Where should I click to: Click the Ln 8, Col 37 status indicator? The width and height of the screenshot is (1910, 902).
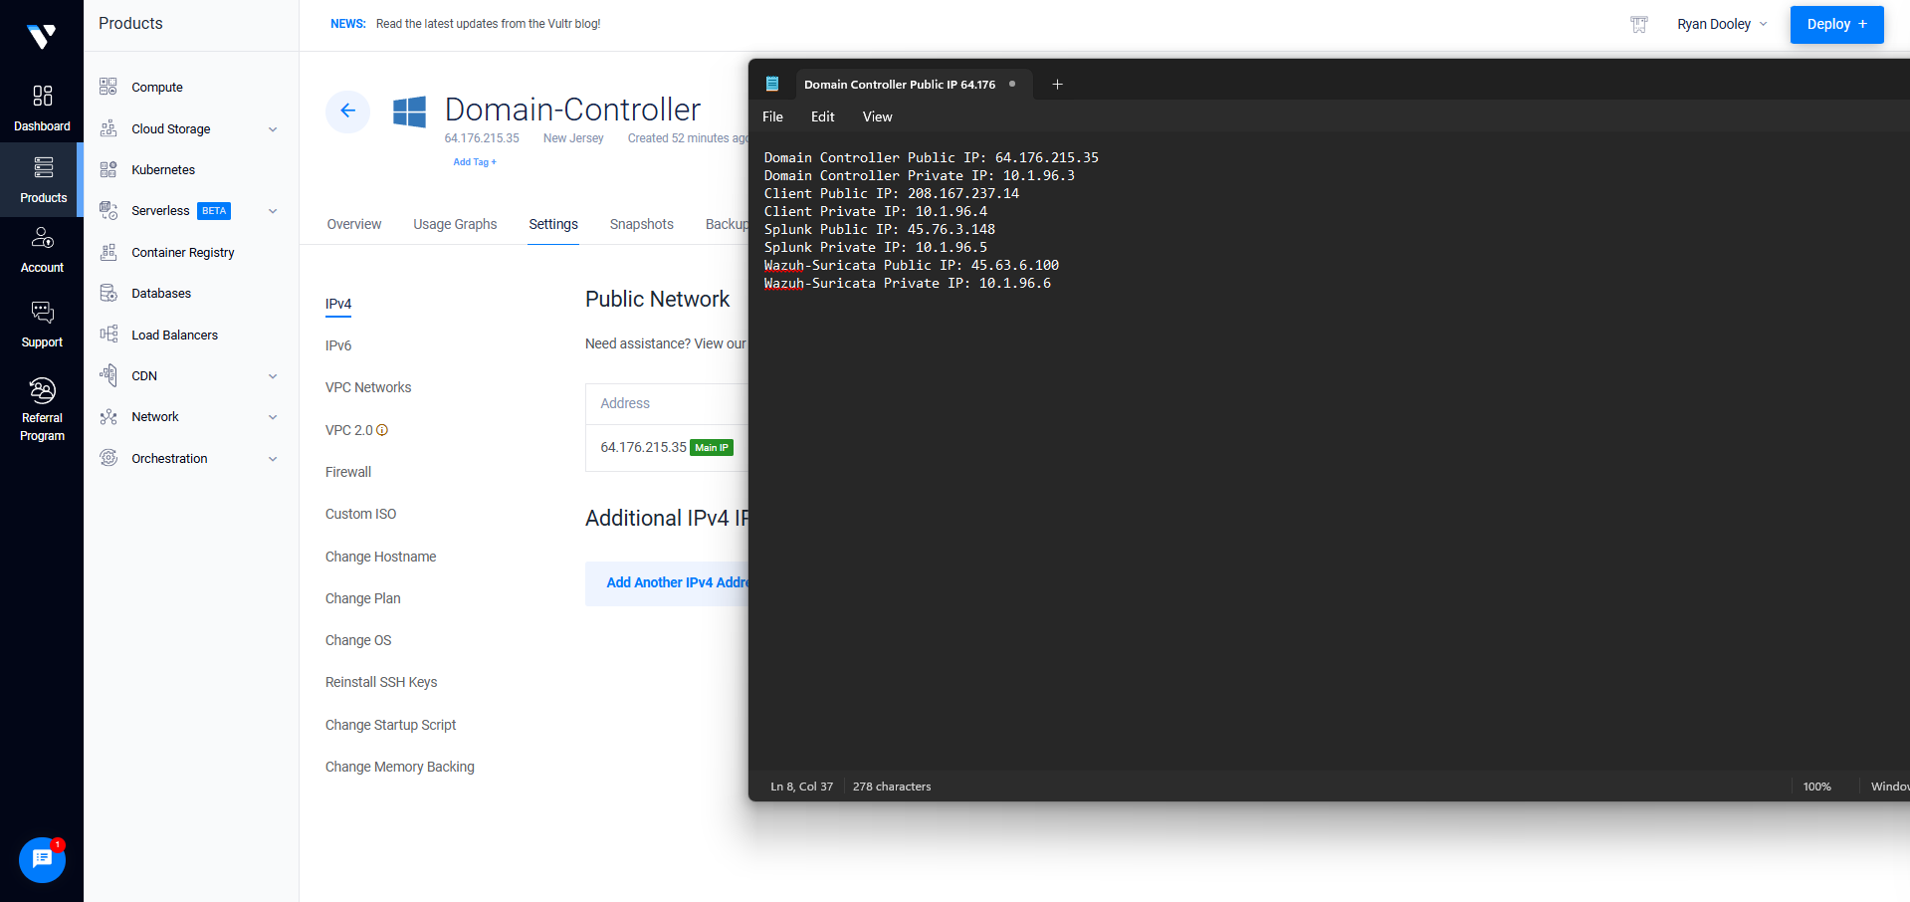[802, 787]
